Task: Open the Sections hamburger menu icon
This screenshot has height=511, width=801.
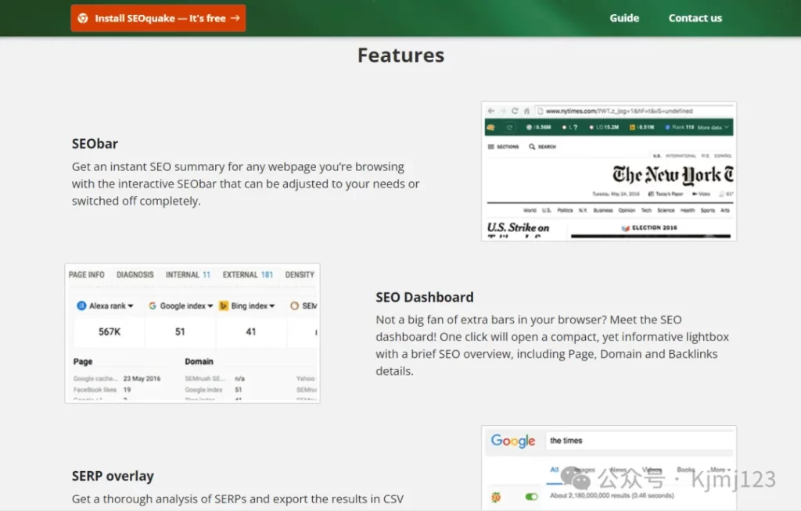Action: point(491,147)
